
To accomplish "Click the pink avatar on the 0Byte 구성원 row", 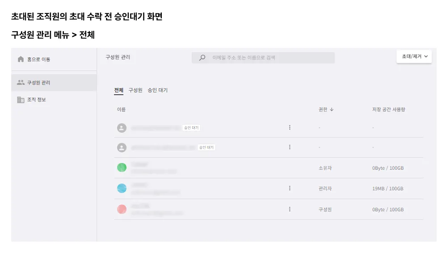I will (122, 209).
